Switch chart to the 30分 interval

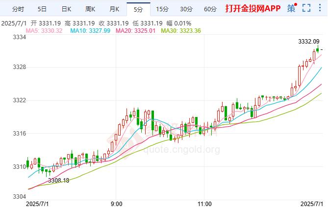click(186, 9)
